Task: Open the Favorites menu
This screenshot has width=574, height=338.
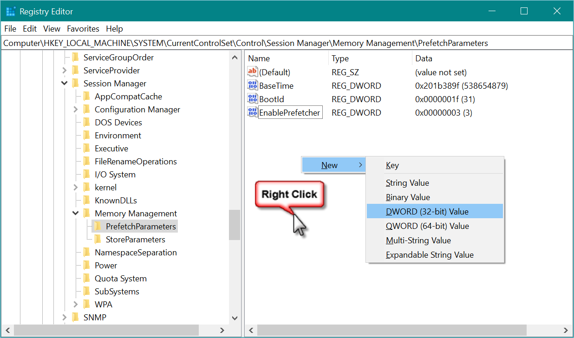Action: pyautogui.click(x=83, y=29)
